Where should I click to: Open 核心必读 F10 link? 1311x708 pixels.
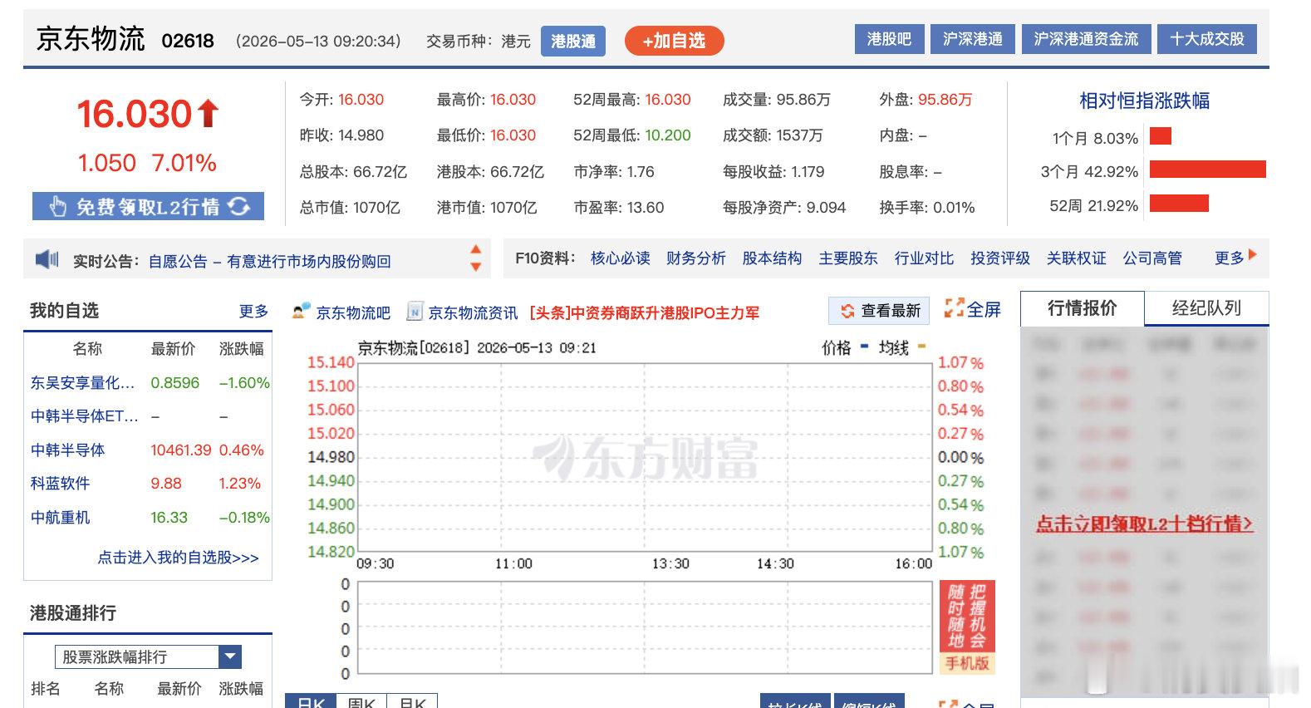click(620, 258)
